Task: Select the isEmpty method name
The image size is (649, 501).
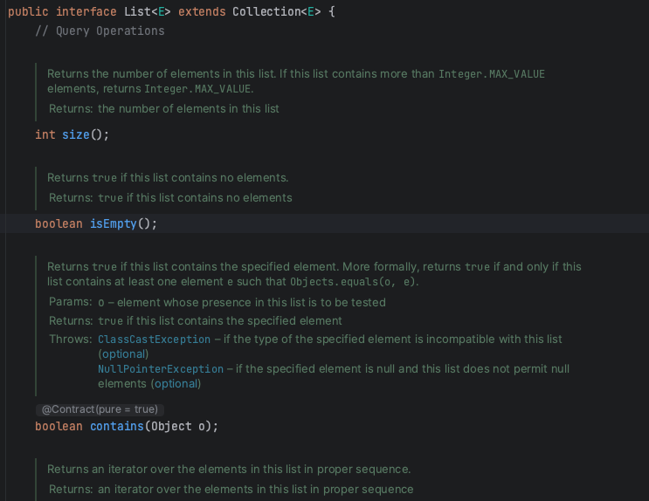Action: click(114, 223)
